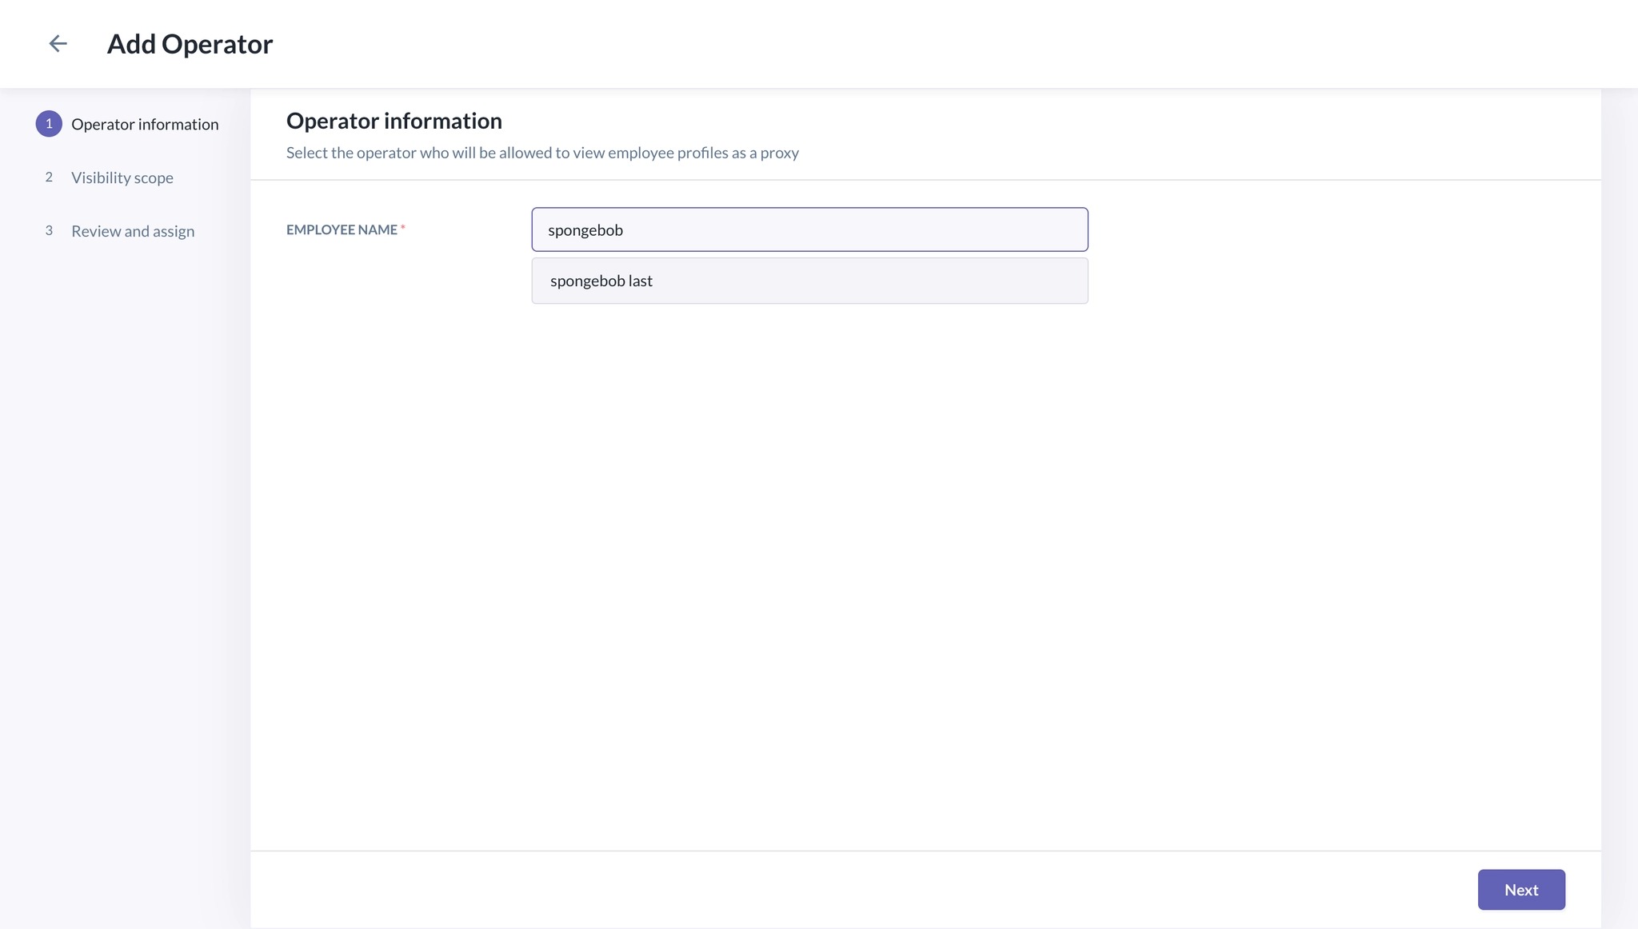Focus the Employee Name input field
The height and width of the screenshot is (929, 1638).
pyautogui.click(x=809, y=229)
